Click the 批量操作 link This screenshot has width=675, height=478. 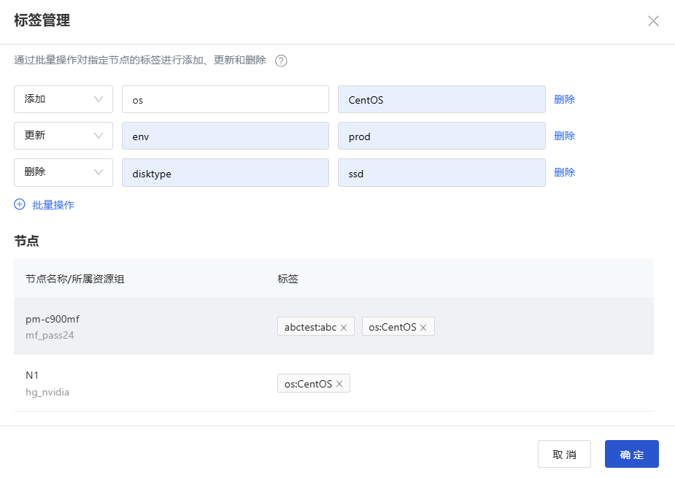[x=53, y=205]
